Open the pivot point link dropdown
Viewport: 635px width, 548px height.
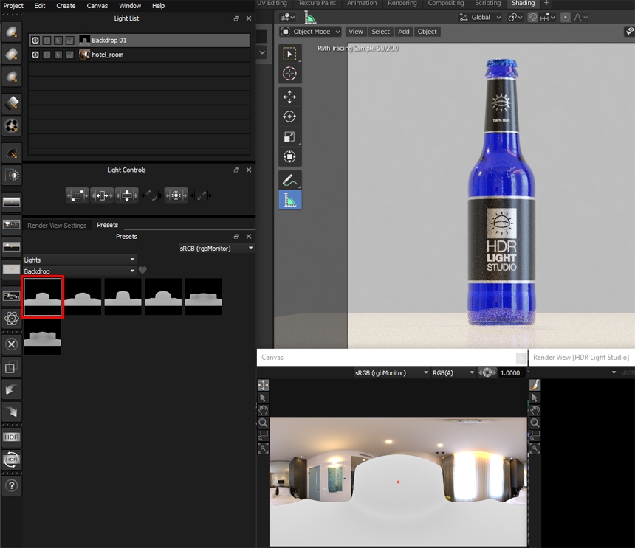click(515, 18)
